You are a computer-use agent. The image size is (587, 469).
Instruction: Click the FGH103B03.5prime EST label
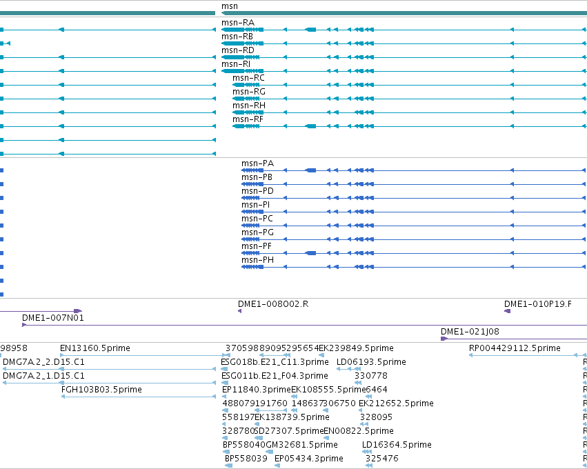tap(101, 390)
